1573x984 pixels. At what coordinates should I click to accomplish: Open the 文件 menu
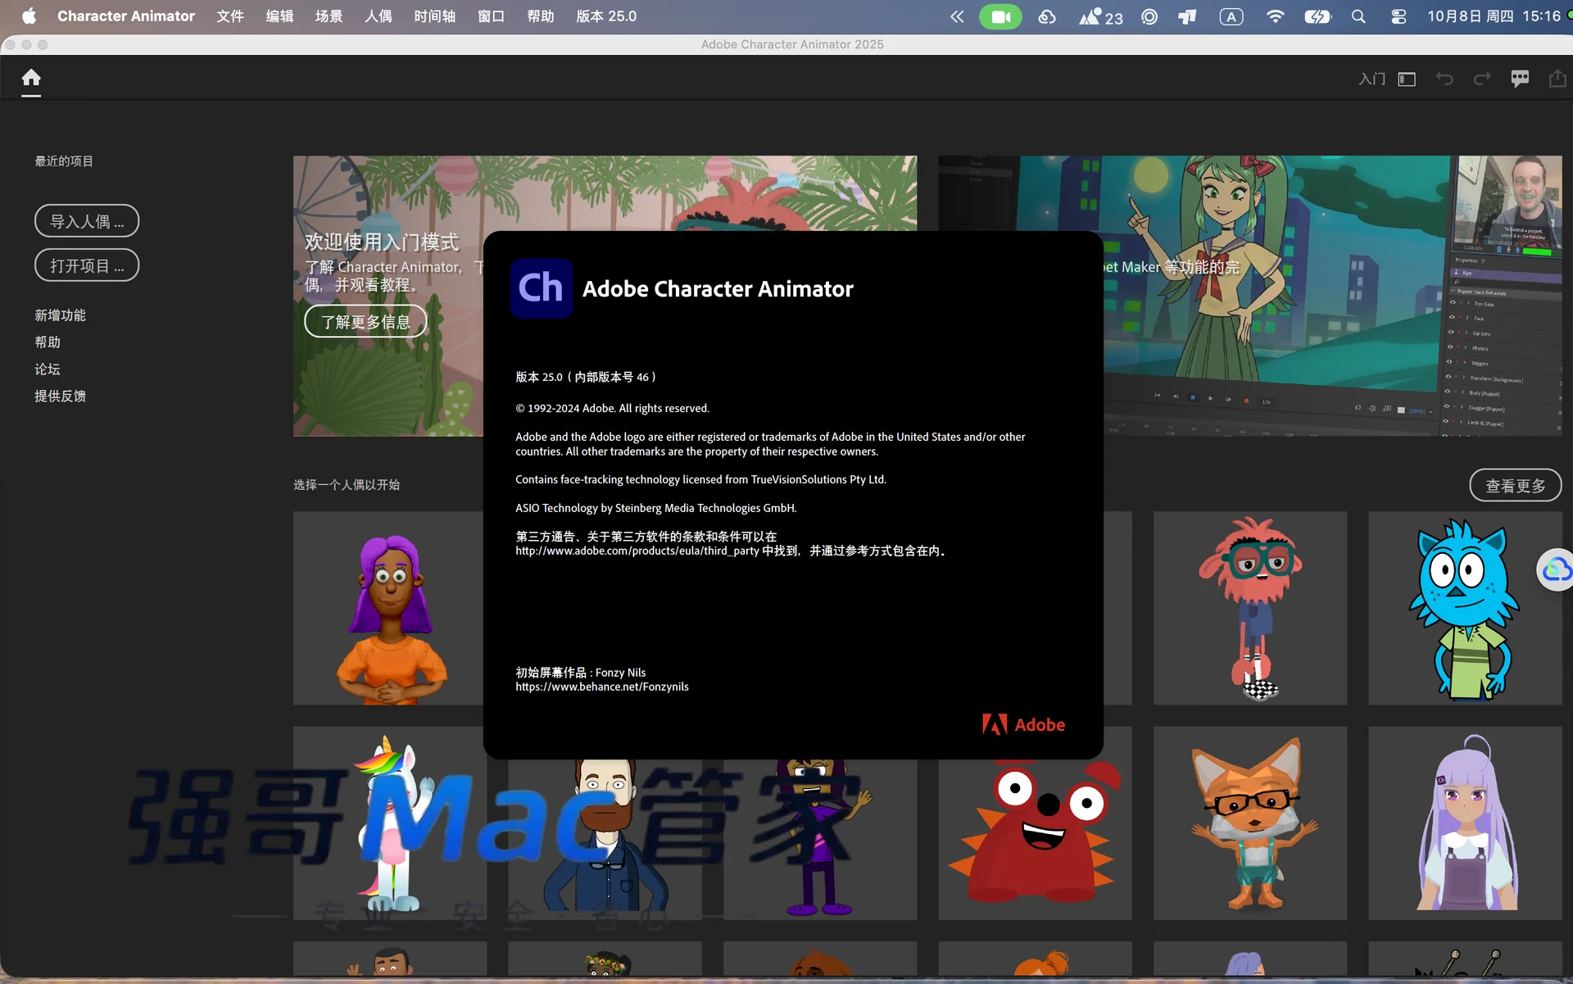(230, 16)
